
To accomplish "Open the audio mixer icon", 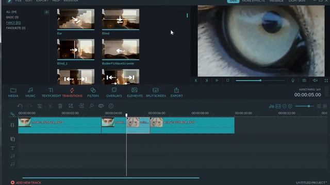I will 272,106.
